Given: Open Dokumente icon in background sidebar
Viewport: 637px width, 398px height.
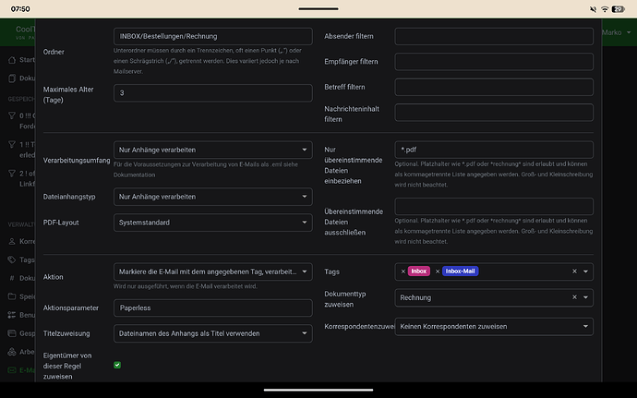Looking at the screenshot, I should click(12, 78).
